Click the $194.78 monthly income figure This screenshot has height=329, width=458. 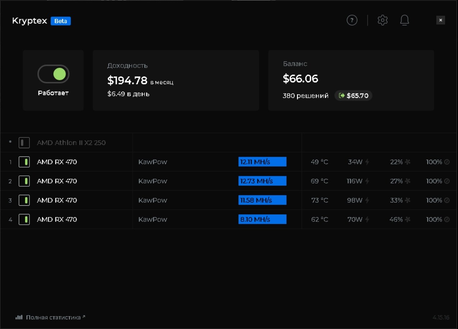pos(127,81)
